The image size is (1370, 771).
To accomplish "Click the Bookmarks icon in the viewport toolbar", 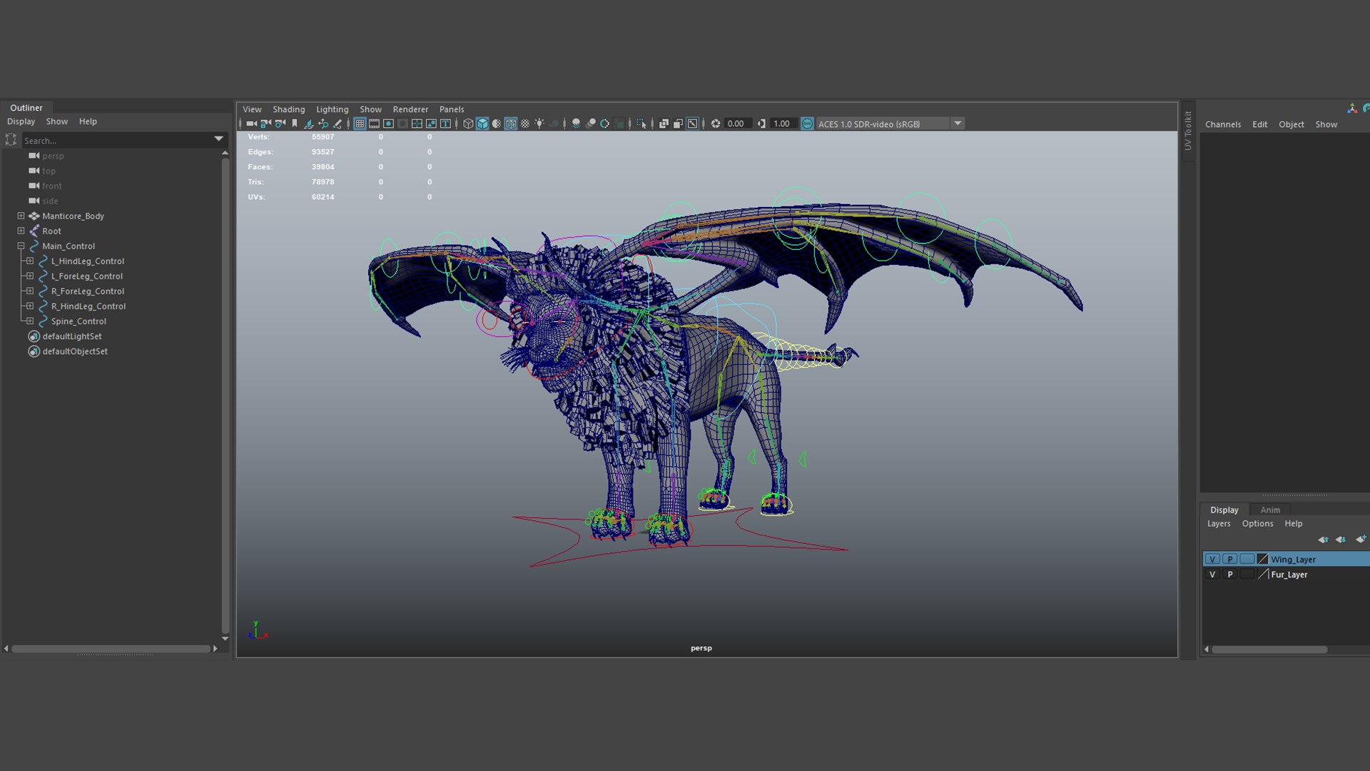I will (x=294, y=124).
